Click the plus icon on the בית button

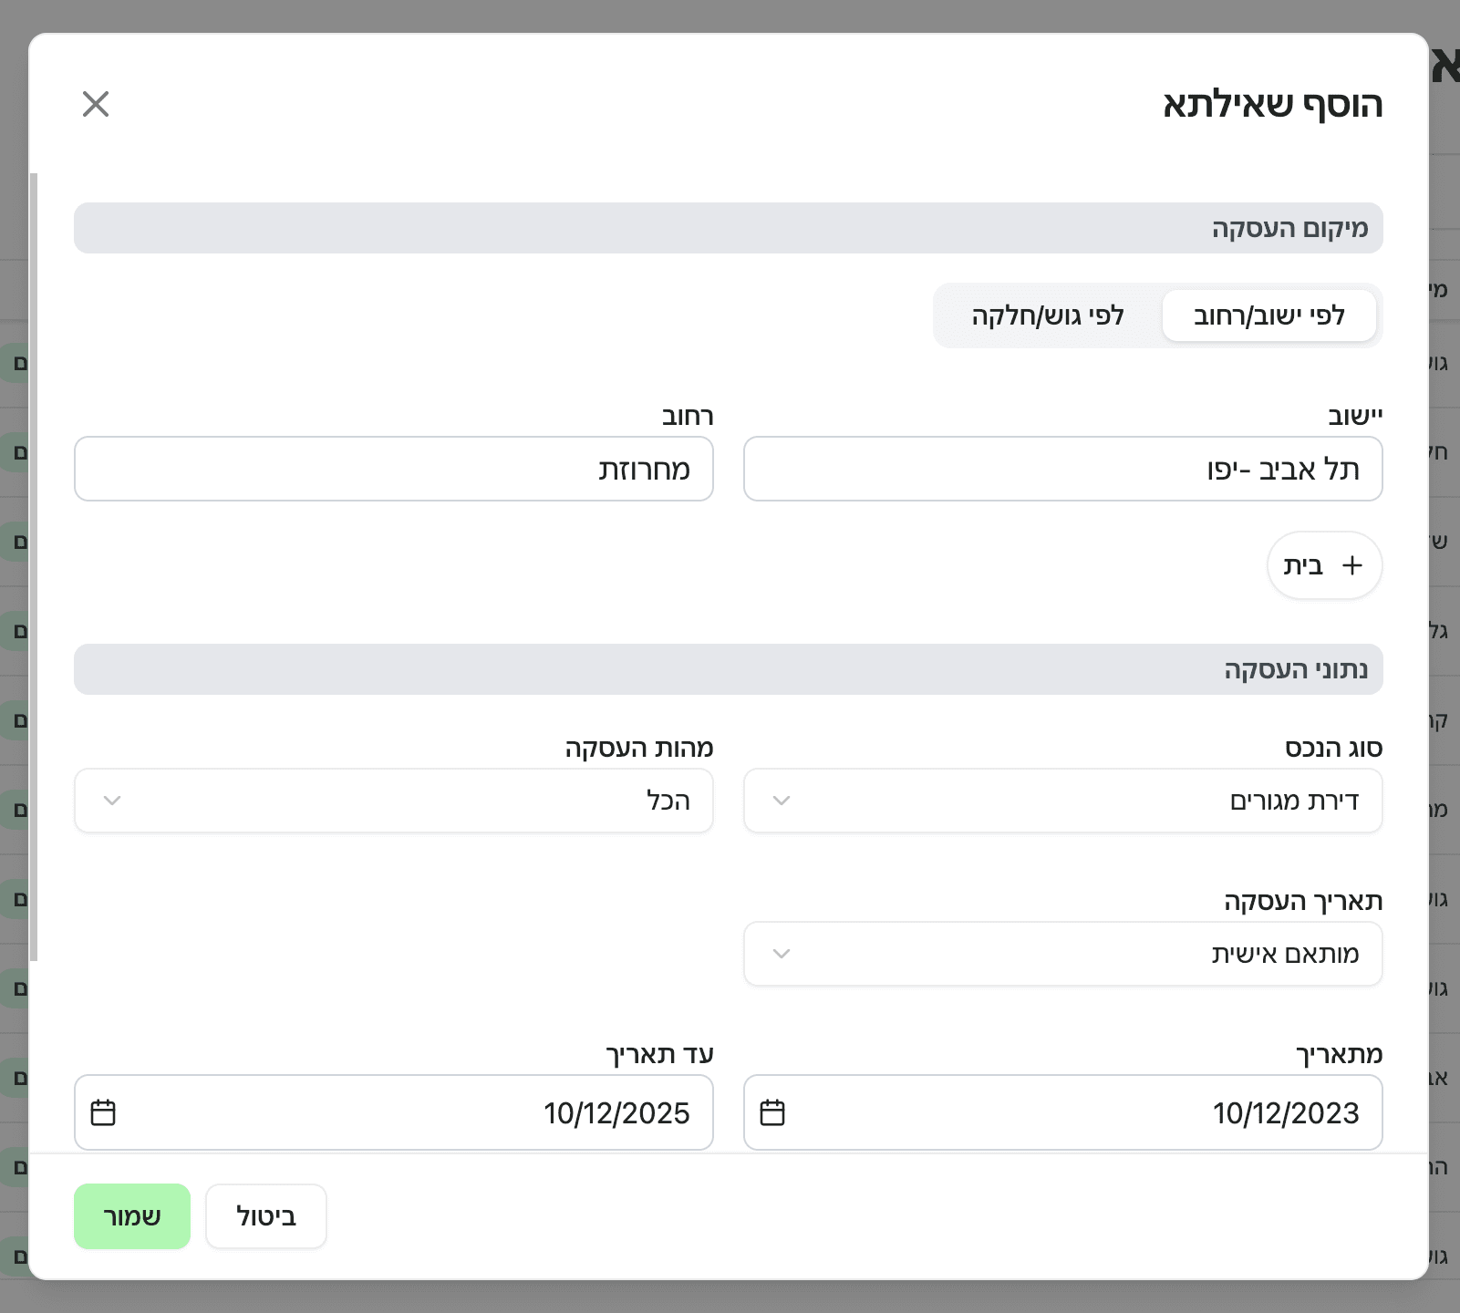coord(1351,565)
